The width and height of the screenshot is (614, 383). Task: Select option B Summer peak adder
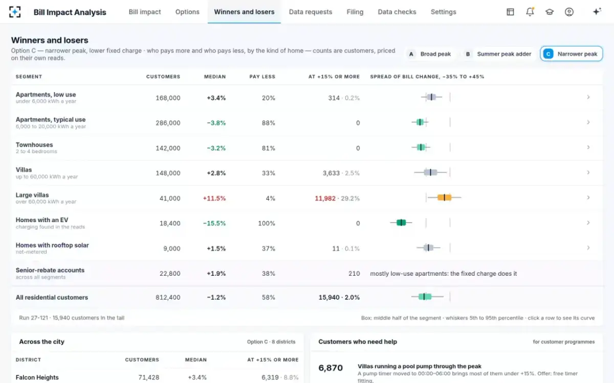498,54
